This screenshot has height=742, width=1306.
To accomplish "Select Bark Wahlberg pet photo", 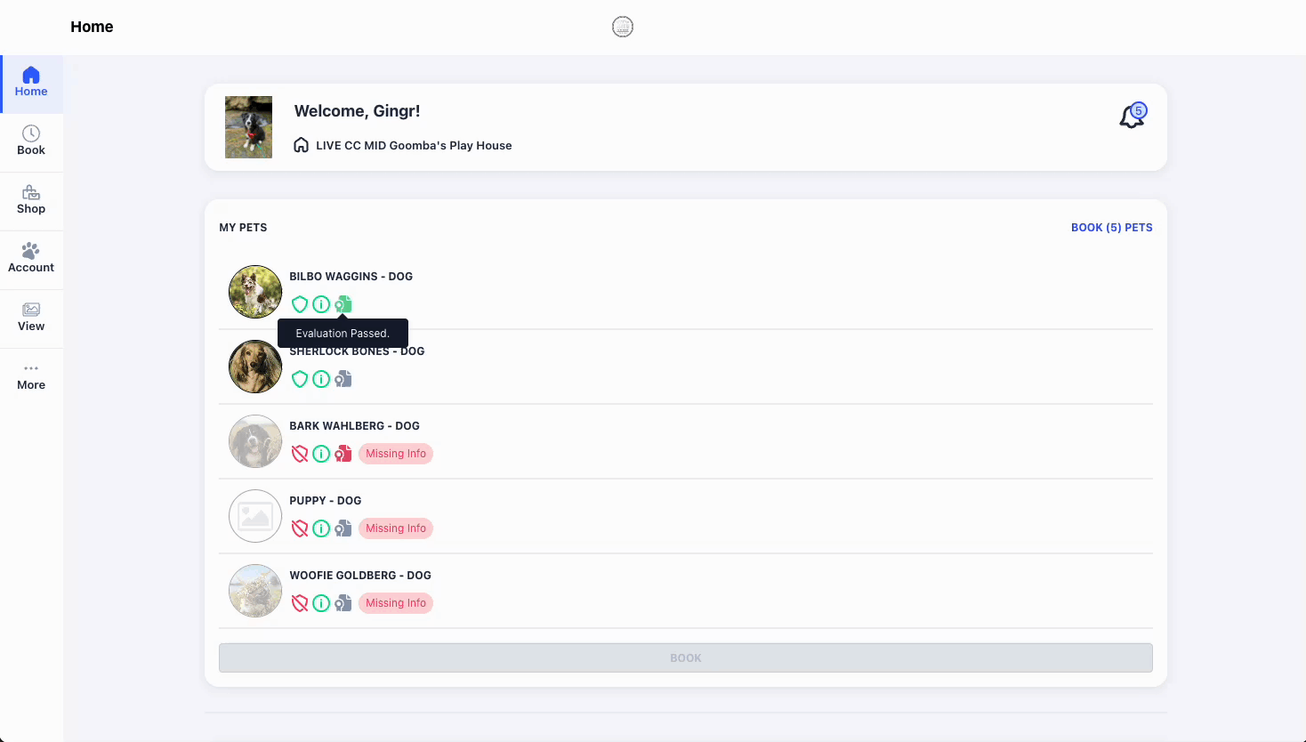I will (255, 441).
